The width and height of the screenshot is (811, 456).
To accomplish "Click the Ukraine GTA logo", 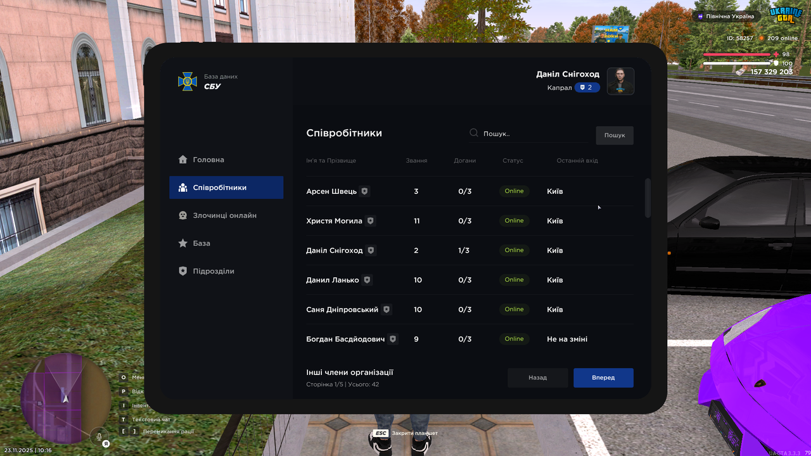I will (786, 15).
